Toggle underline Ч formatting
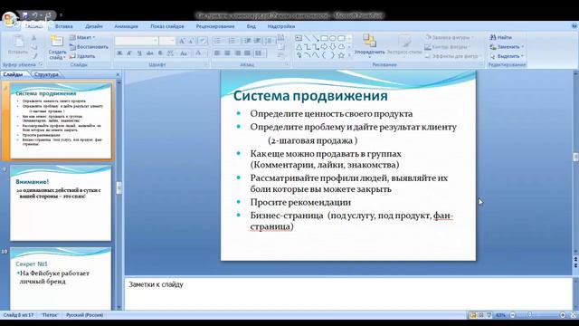 tap(139, 53)
